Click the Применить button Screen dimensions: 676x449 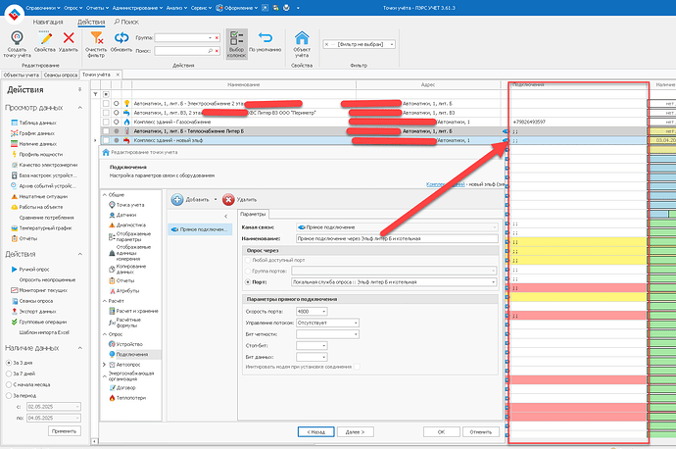click(64, 431)
